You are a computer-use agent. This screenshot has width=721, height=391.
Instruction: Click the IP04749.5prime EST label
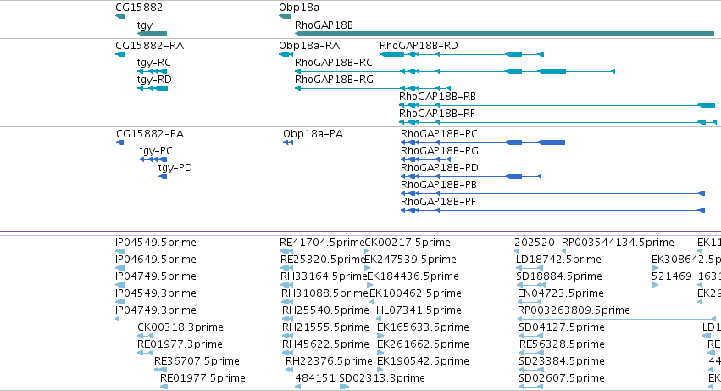point(155,276)
